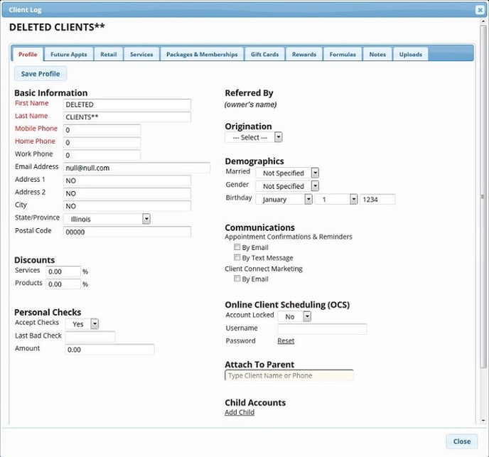489x457 pixels.
Task: Expand the State/Province Illinois dropdown
Action: pos(107,219)
